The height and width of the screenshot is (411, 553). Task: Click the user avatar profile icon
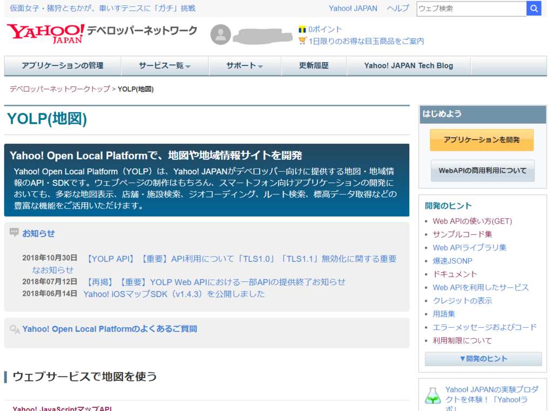[221, 34]
